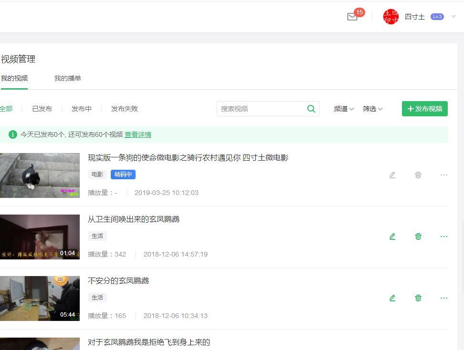This screenshot has width=464, height=350.
Task: Submit search with magnifier icon
Action: [311, 109]
